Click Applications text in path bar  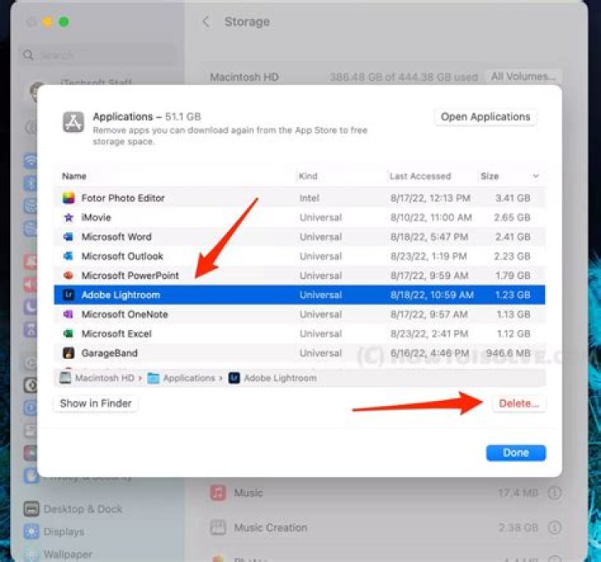tap(189, 378)
